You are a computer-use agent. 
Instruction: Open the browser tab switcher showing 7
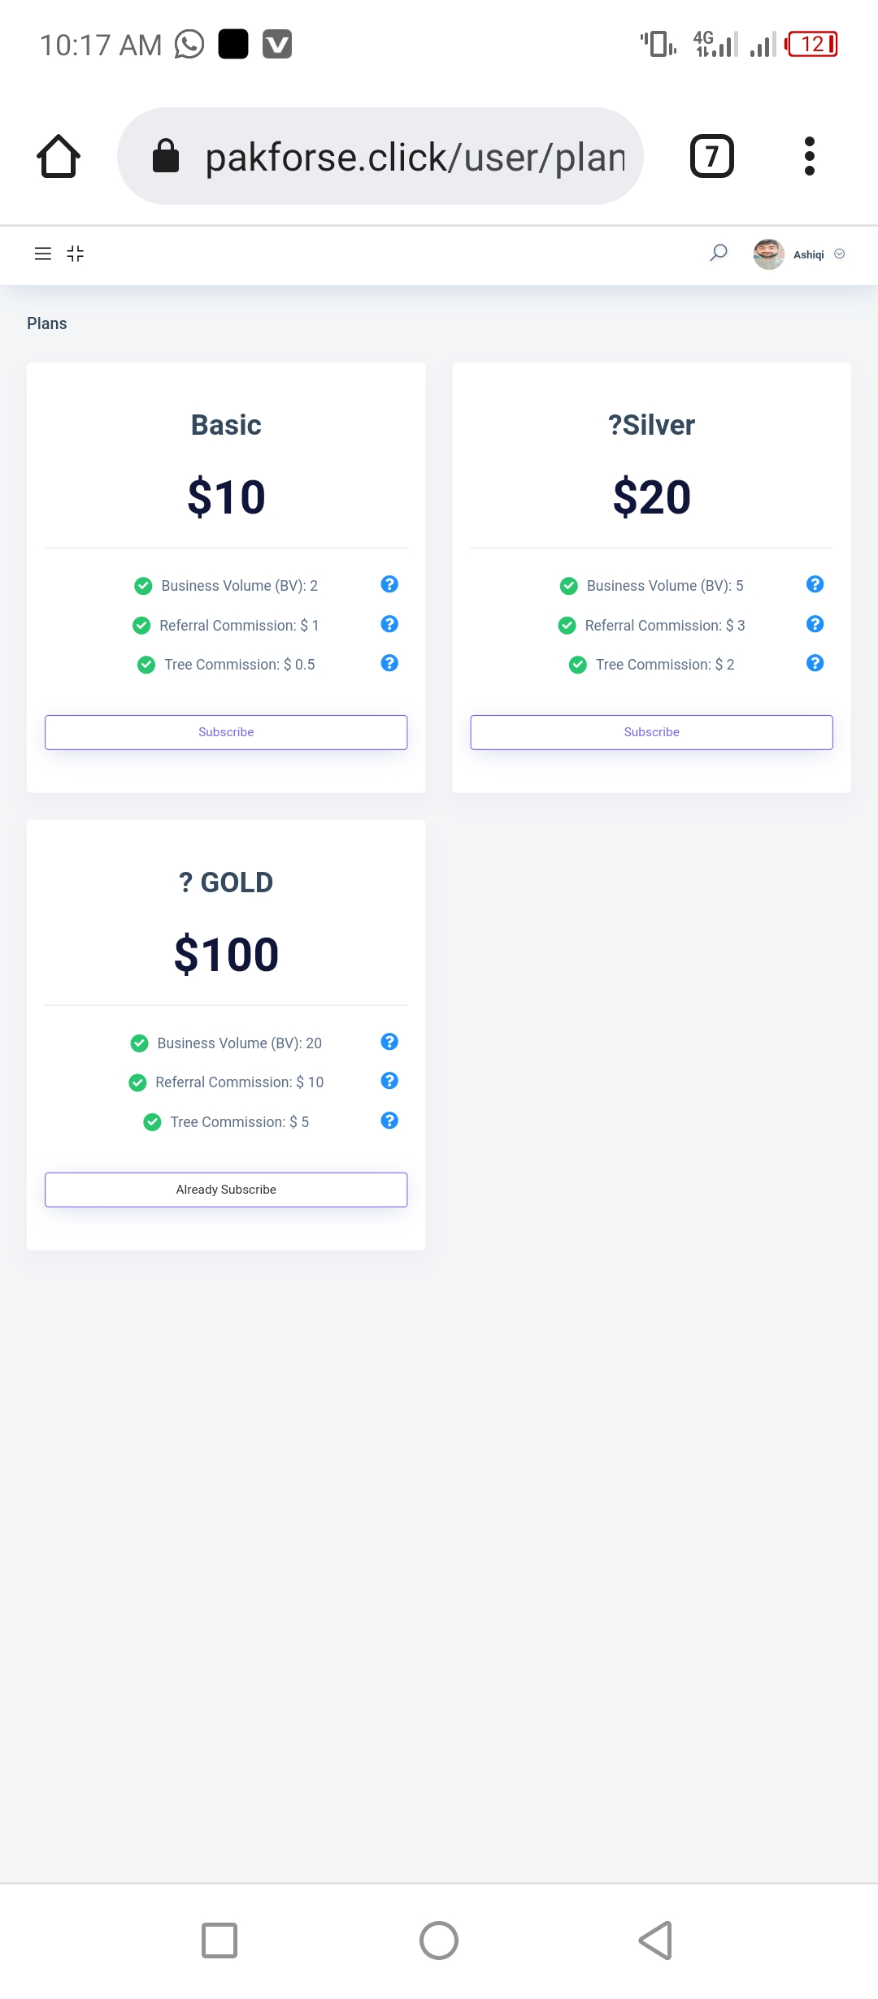click(x=711, y=156)
